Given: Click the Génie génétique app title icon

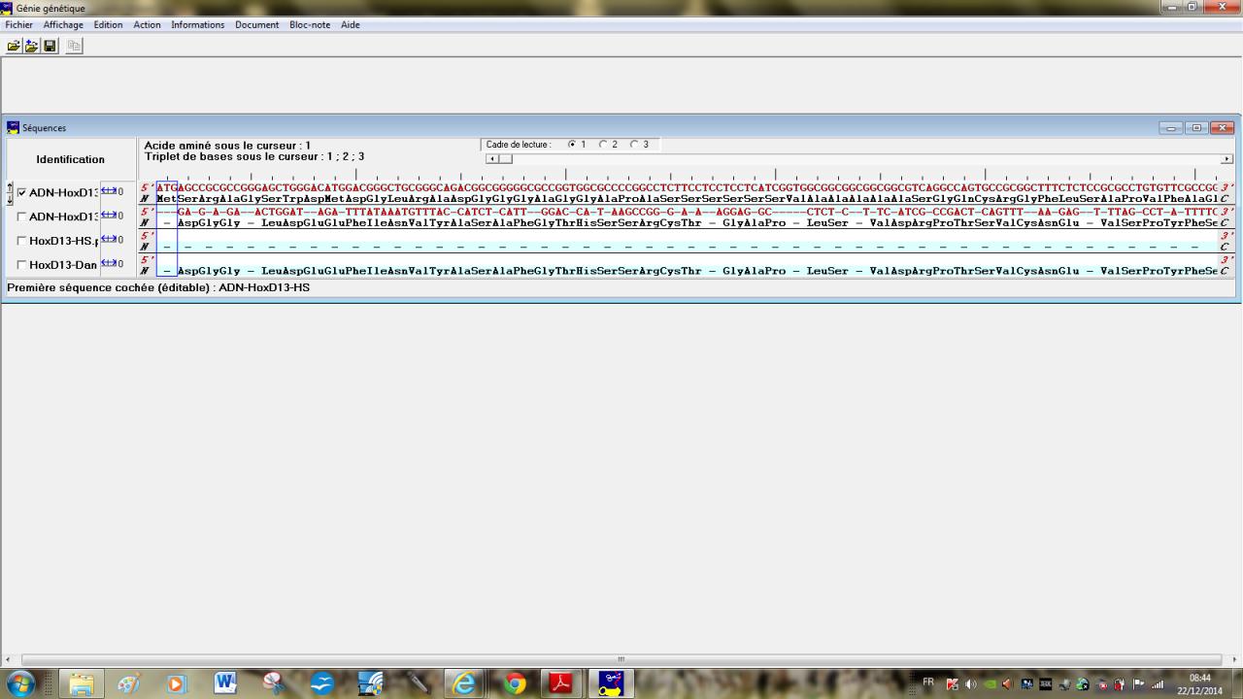Looking at the screenshot, I should pos(8,8).
